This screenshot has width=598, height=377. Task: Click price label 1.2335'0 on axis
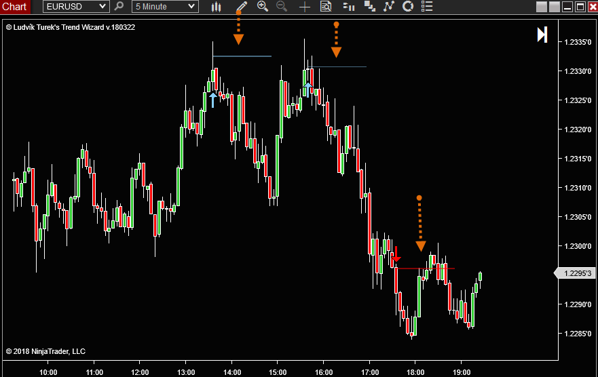coord(578,42)
